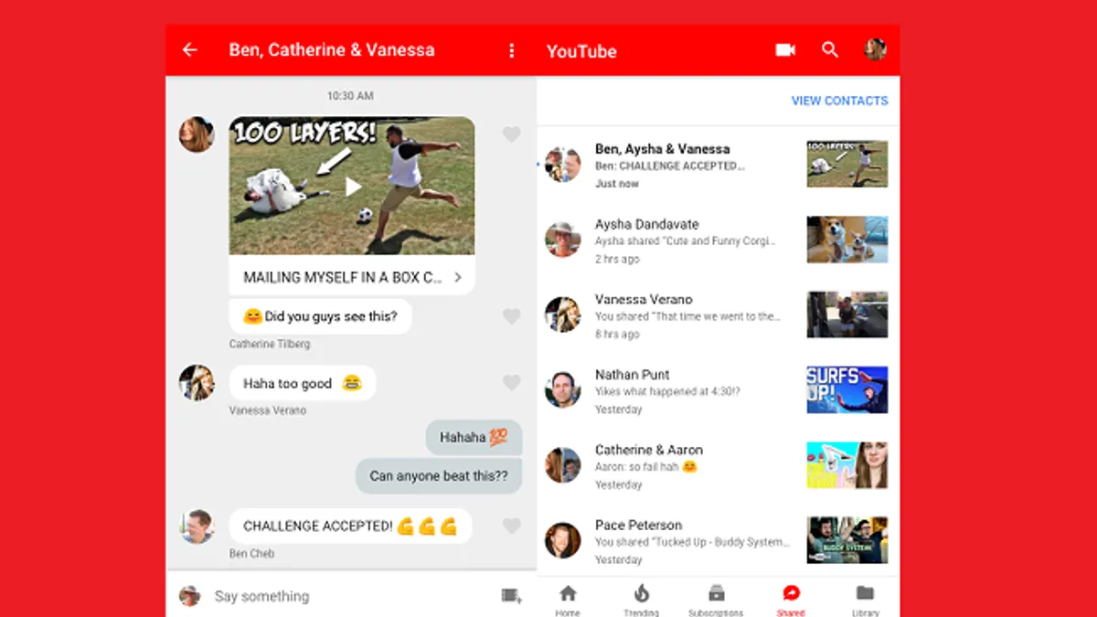Click the VIEW CONTACTS link
Viewport: 1097px width, 617px height.
click(839, 101)
